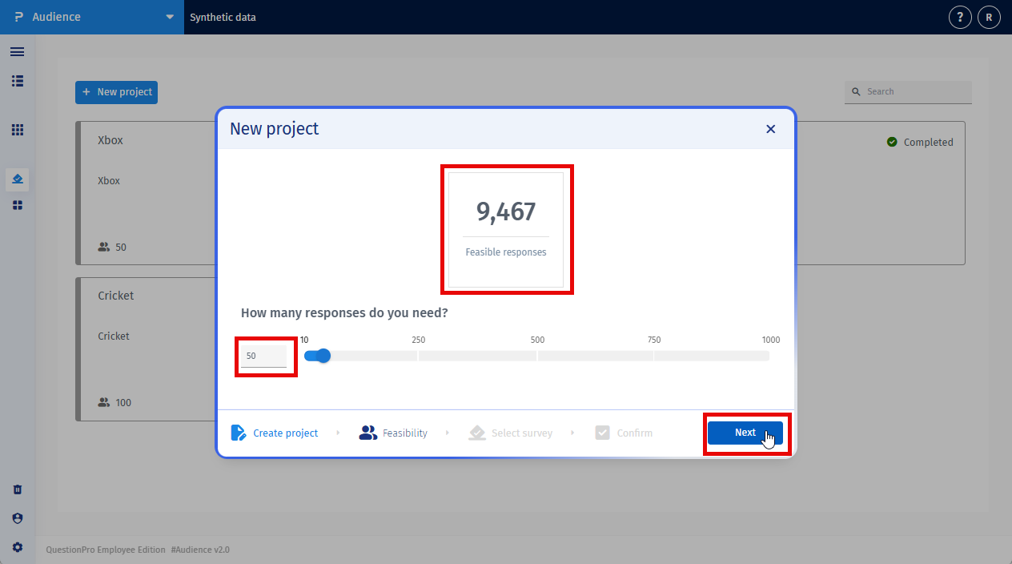This screenshot has width=1012, height=564.
Task: Open the trash icon in the sidebar
Action: (17, 489)
